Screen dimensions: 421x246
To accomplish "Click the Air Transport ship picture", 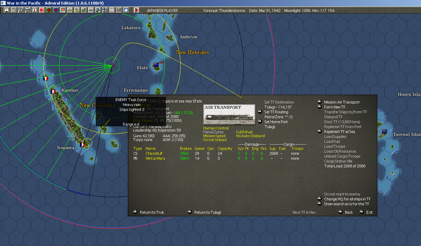I will [229, 114].
